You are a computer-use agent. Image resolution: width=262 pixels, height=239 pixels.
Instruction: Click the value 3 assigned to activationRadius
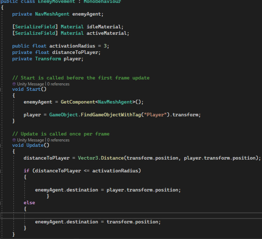tap(105, 46)
